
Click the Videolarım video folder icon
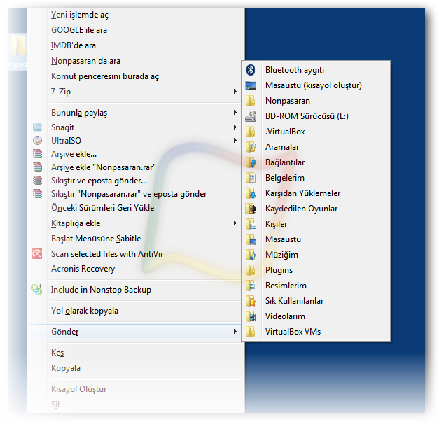(x=251, y=316)
